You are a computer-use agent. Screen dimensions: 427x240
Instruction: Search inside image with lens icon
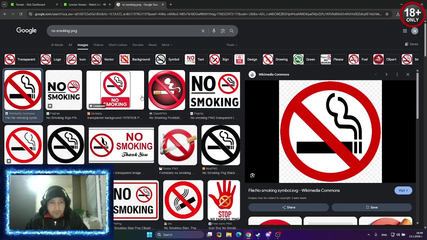coord(252,175)
